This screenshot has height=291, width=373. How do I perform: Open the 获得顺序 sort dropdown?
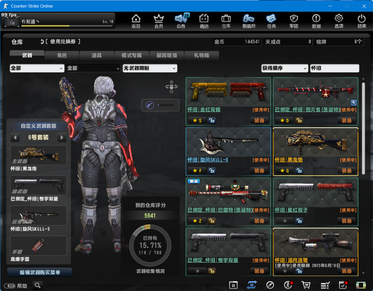pos(285,68)
